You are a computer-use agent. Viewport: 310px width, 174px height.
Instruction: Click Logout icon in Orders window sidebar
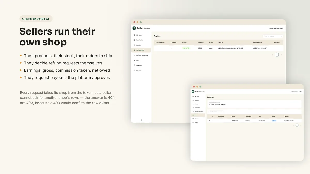134,70
